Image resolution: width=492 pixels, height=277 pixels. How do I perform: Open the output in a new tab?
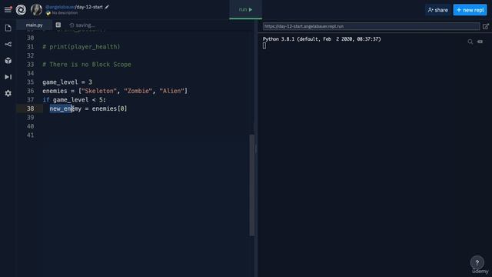point(486,26)
